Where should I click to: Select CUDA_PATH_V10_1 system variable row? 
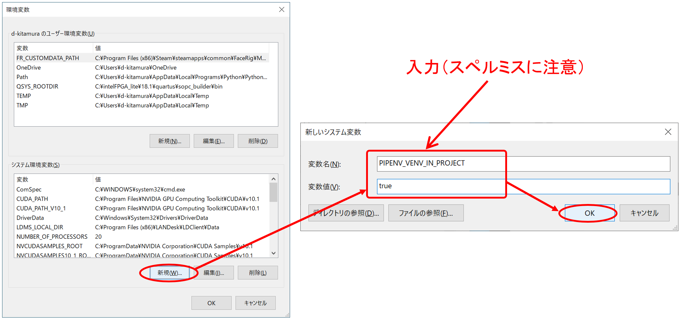click(142, 208)
